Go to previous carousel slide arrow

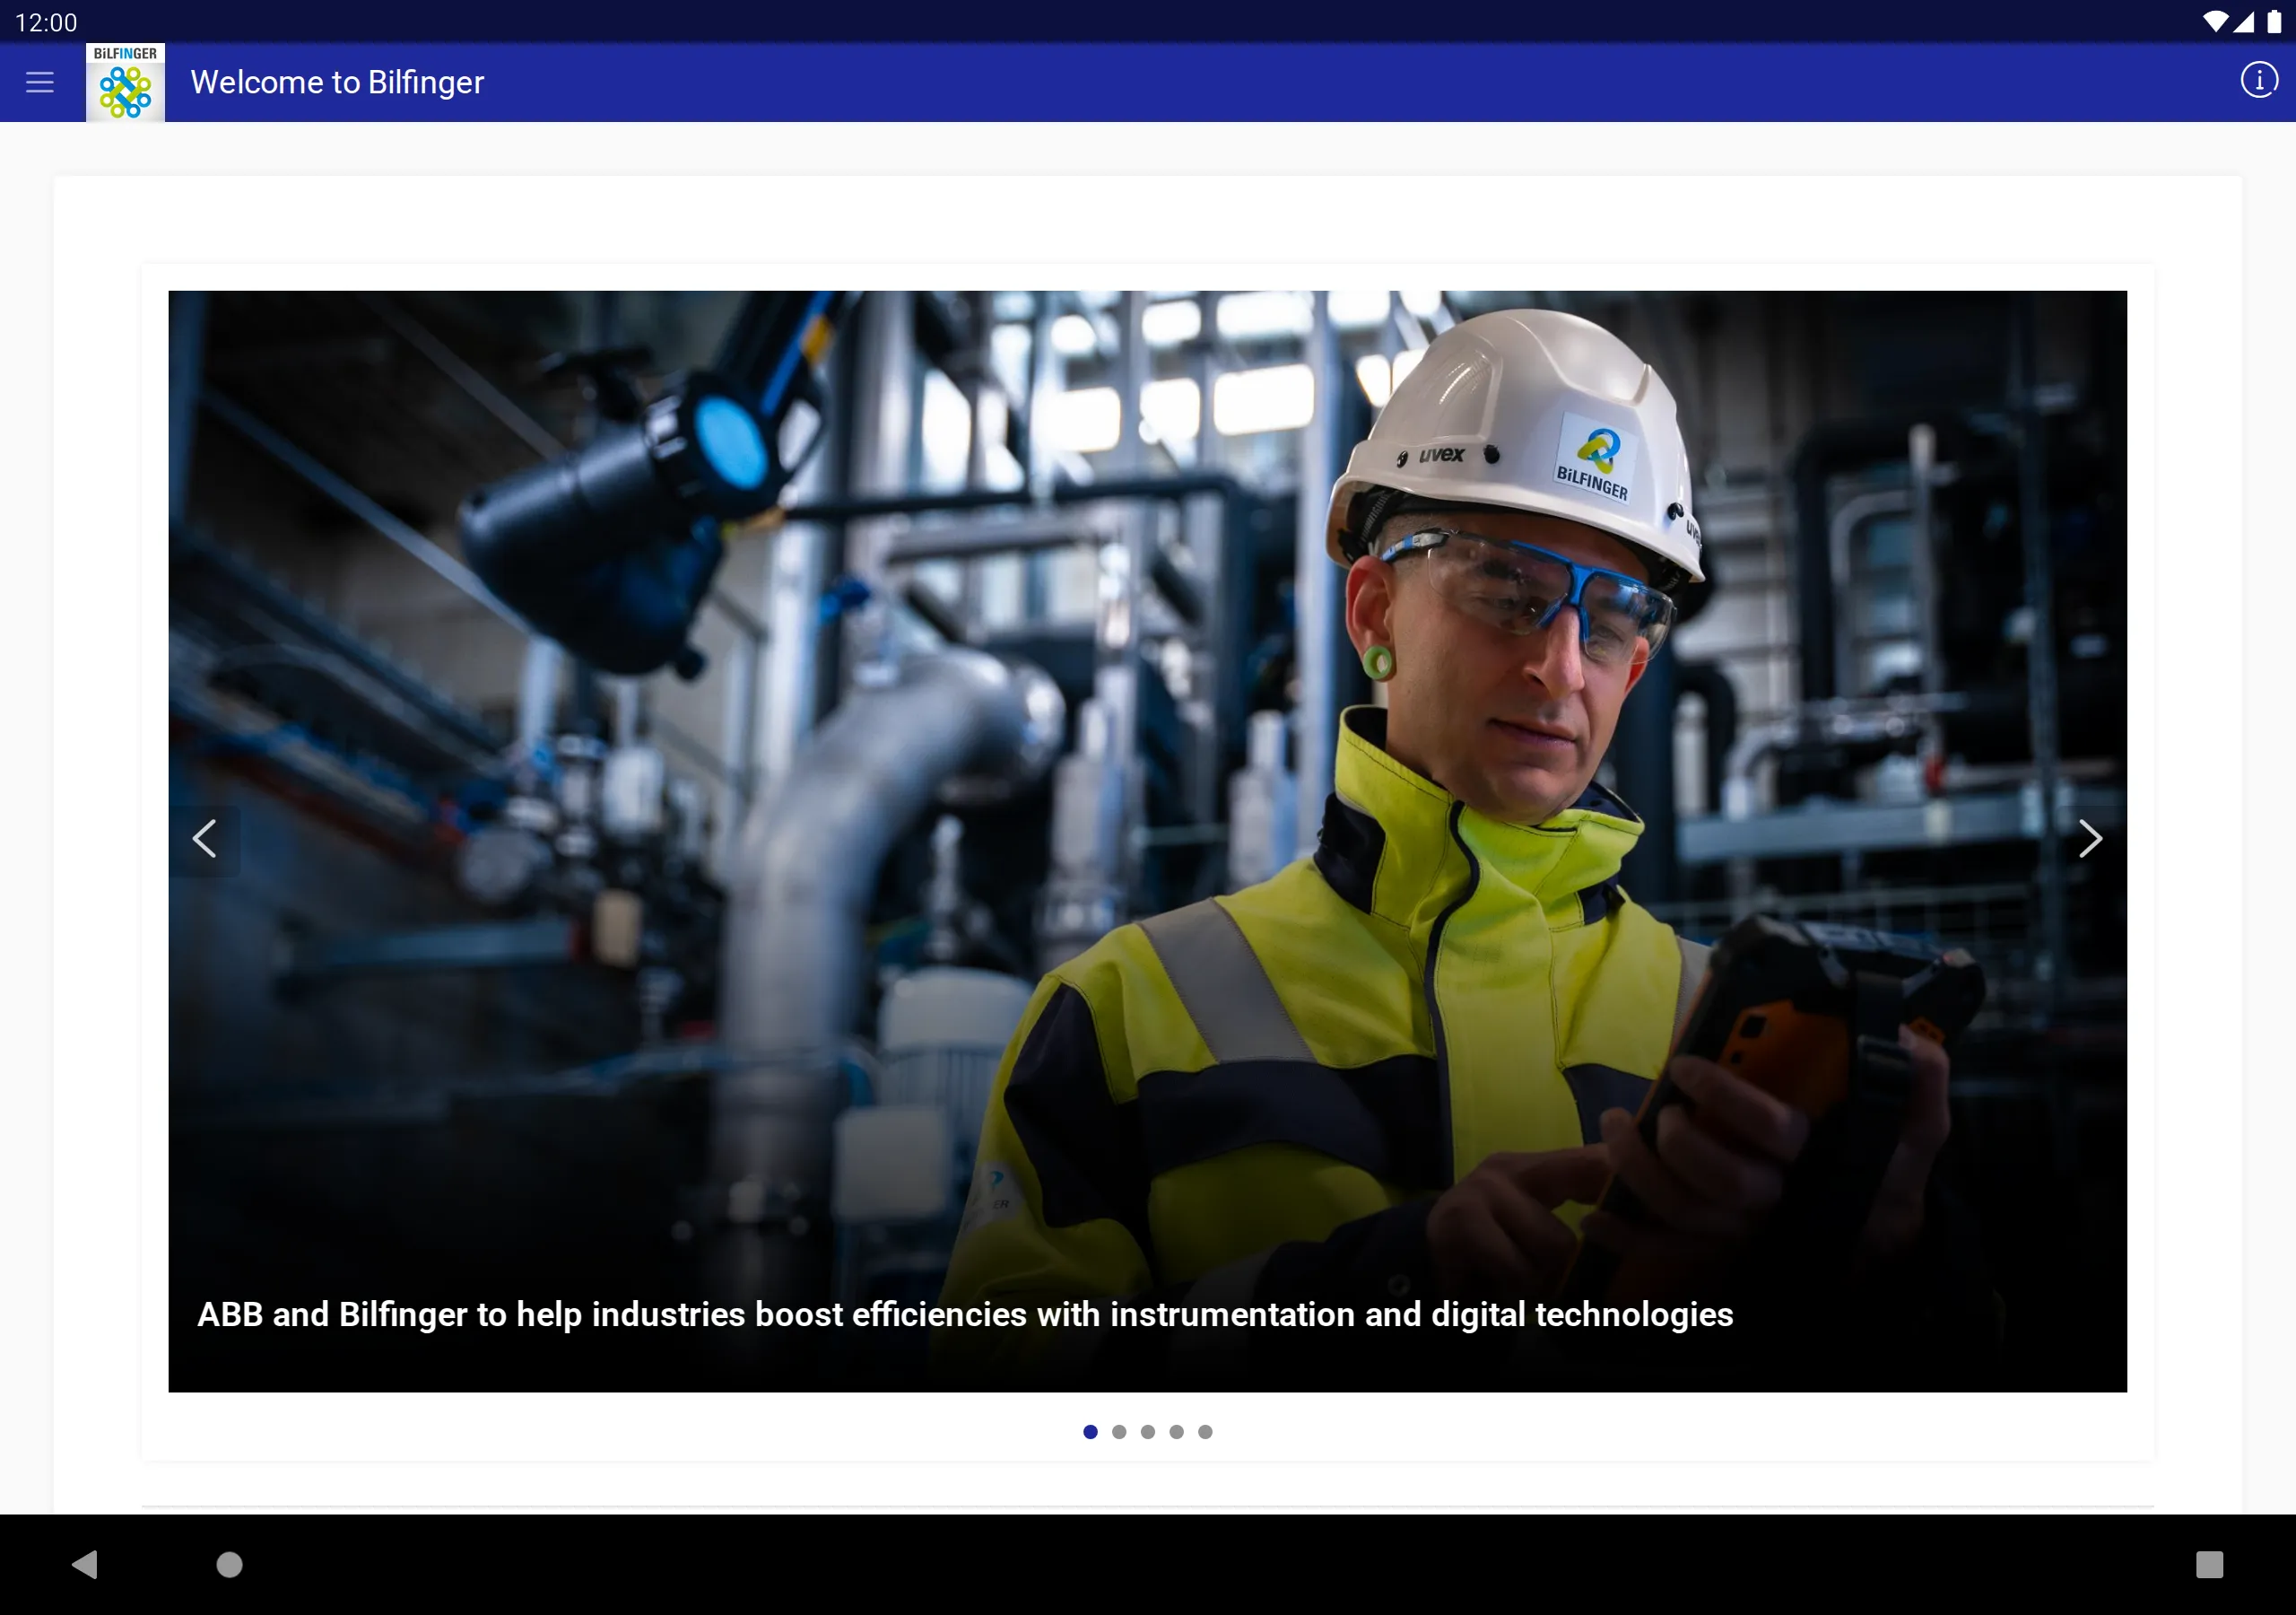(204, 840)
